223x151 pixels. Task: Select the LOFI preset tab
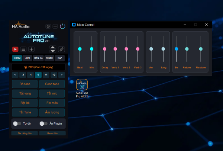pos(27,58)
